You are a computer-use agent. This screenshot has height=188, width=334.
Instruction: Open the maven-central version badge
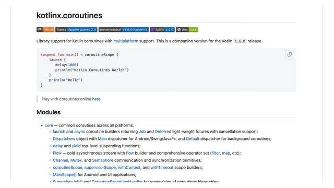(124, 30)
